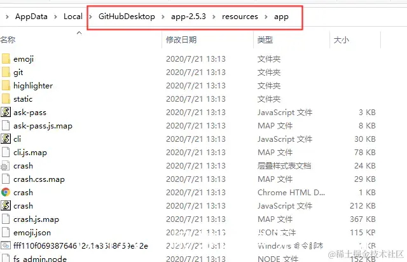Click the app breadcrumb segment
The image size is (407, 262).
pos(281,17)
